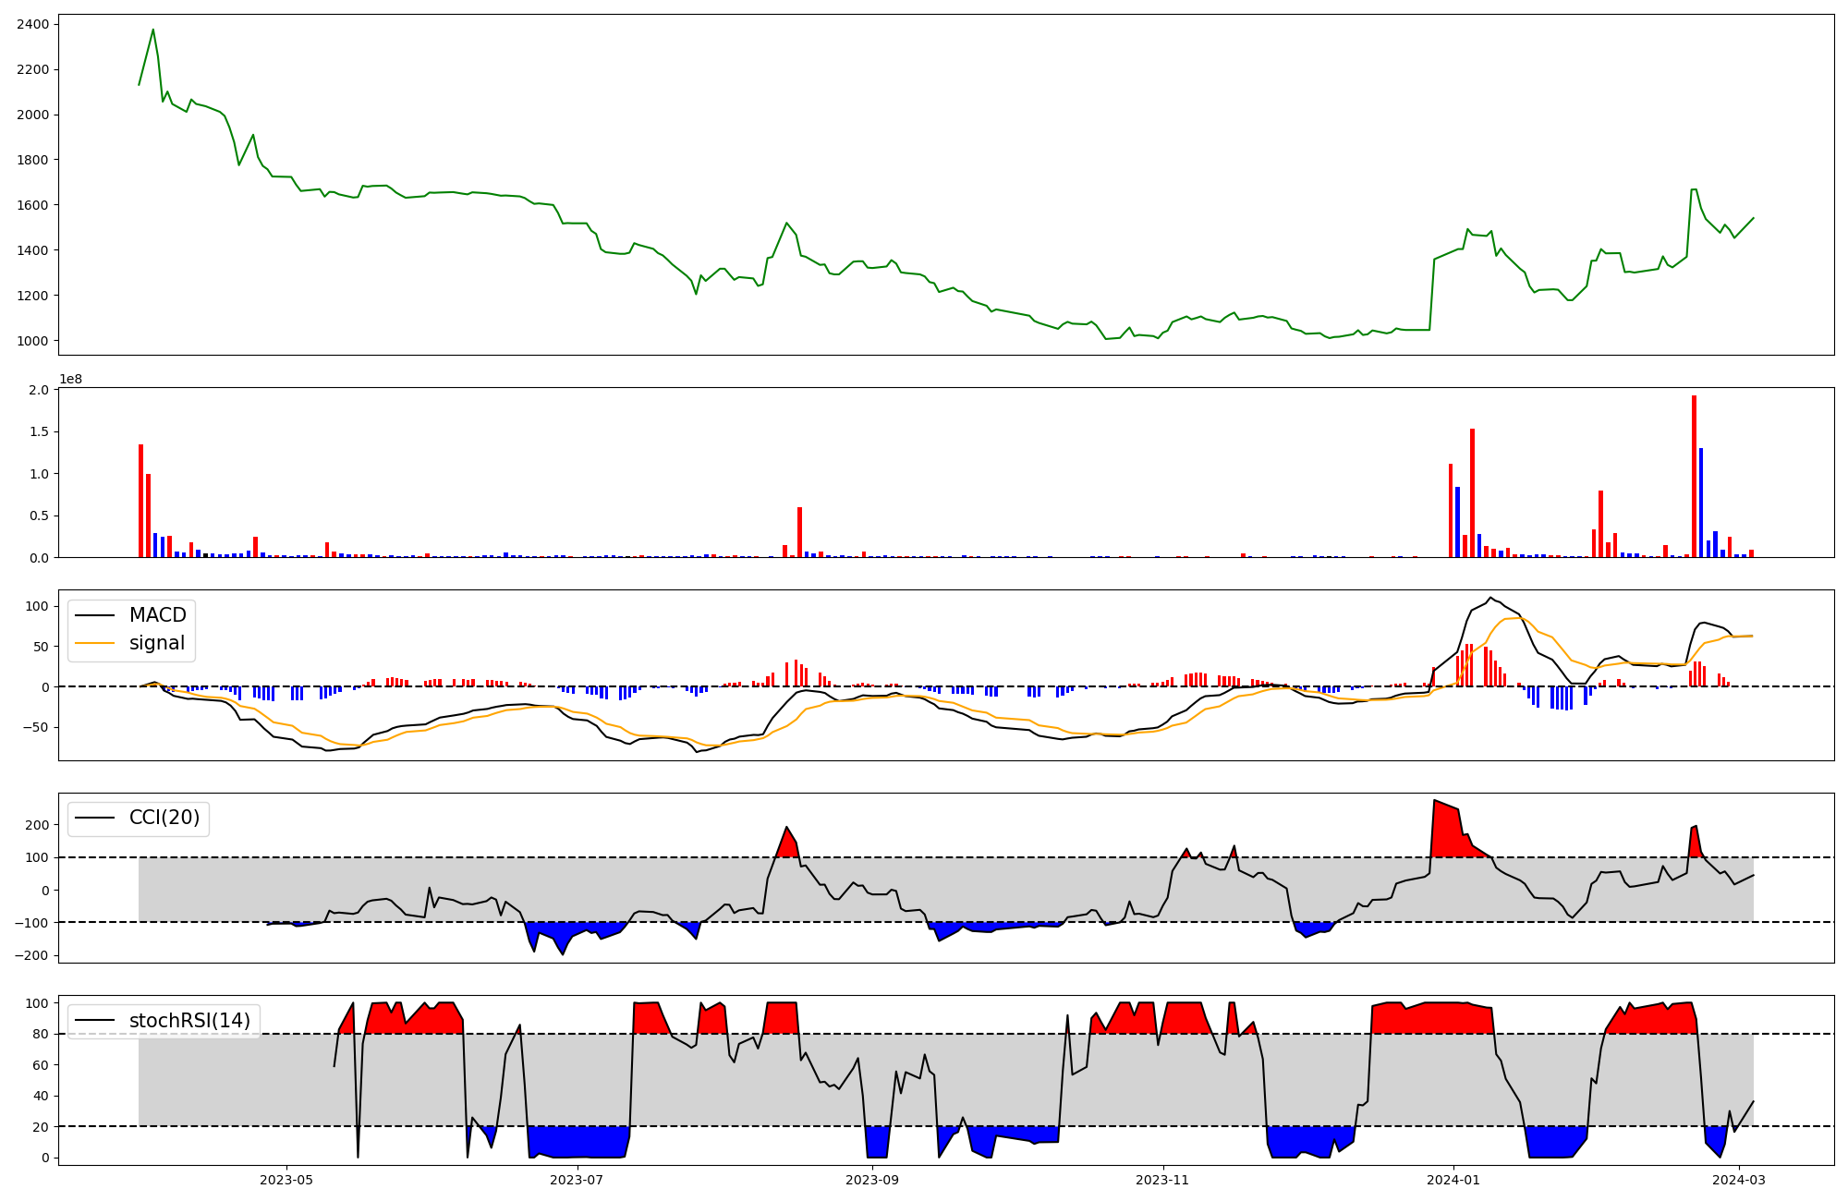The height and width of the screenshot is (1201, 1848).
Task: Click the stochRSI(14) legend entry
Action: (189, 1021)
